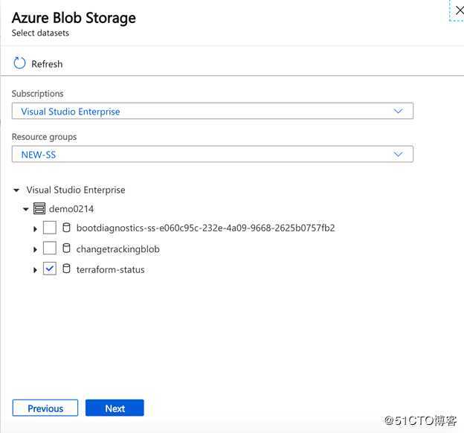Image resolution: width=464 pixels, height=433 pixels.
Task: Open the Subscriptions dropdown chevron
Action: 399,111
